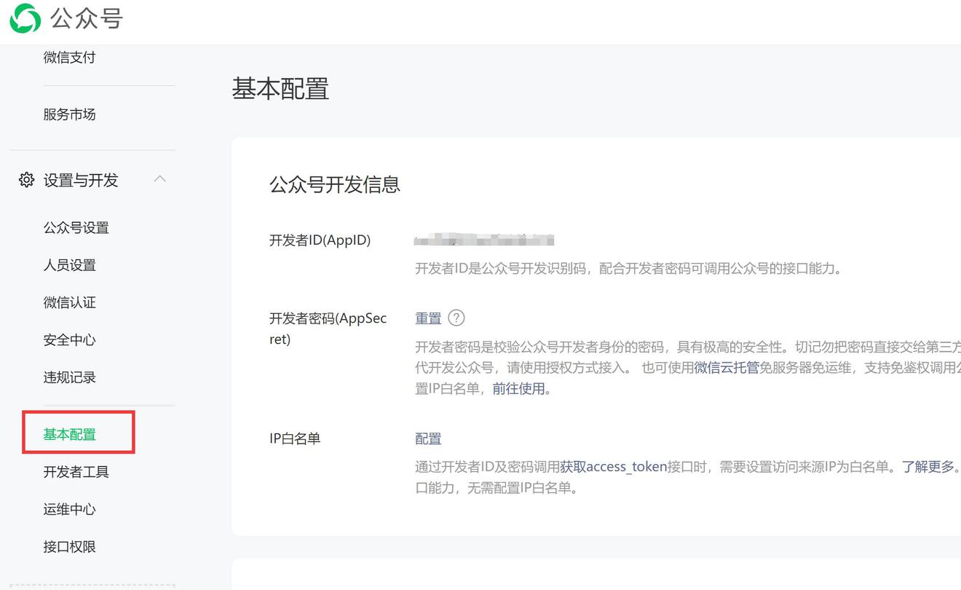Viewport: 961px width, 590px height.
Task: Open 微信支付 in the sidebar
Action: click(69, 58)
